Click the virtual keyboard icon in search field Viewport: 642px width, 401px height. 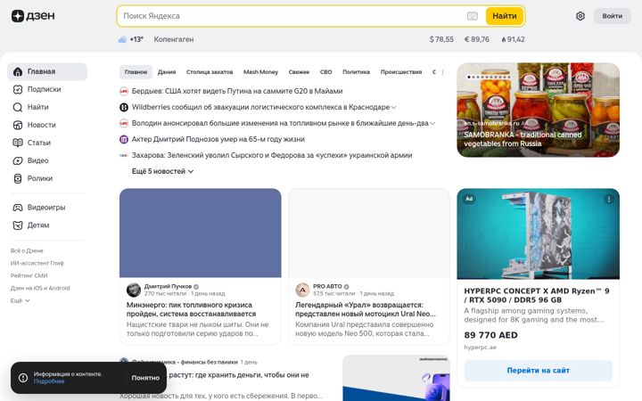coord(472,16)
